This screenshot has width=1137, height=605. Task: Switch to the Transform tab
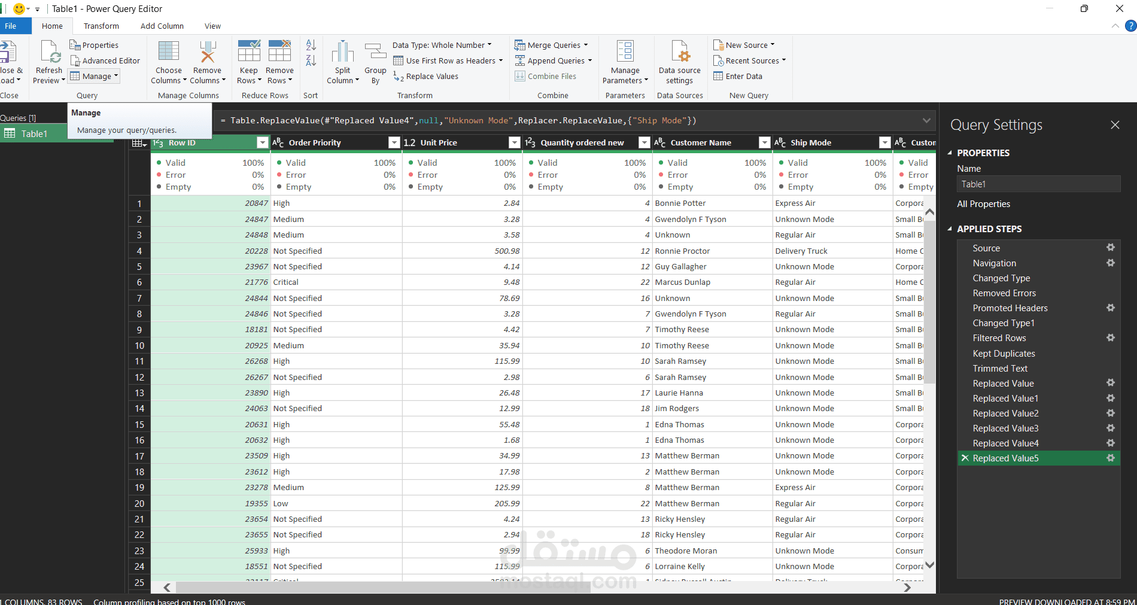101,26
